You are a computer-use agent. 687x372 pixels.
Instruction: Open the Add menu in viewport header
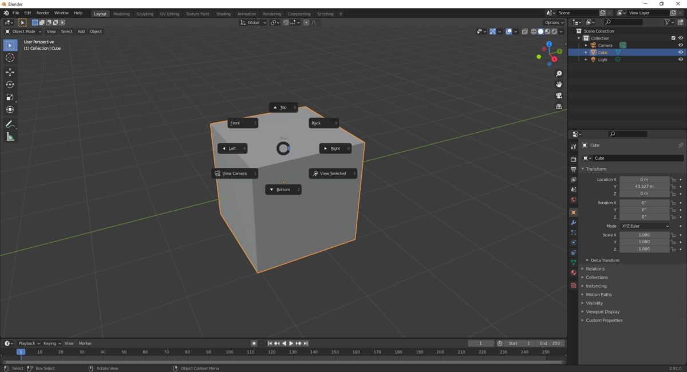(81, 31)
